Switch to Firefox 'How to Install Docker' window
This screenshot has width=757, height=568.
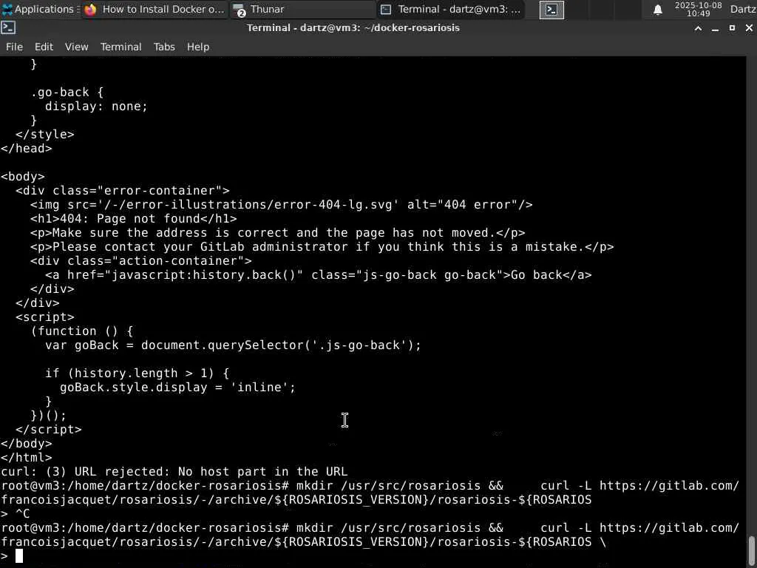(x=155, y=9)
